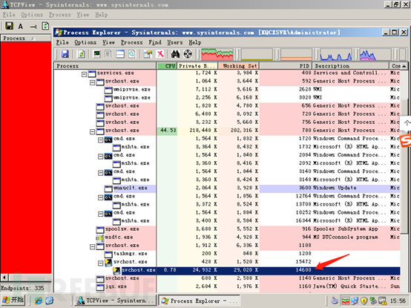Click the purple mini graph in toolbar
The image size is (411, 308).
coord(375,54)
